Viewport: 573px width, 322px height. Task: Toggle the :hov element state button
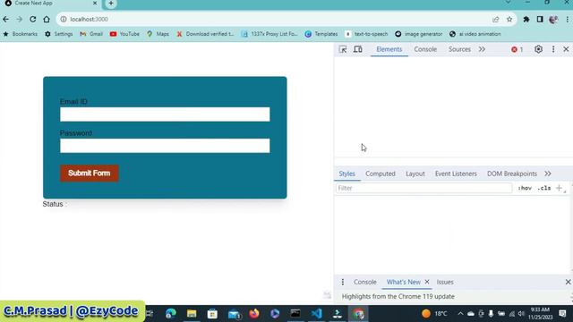click(x=525, y=188)
